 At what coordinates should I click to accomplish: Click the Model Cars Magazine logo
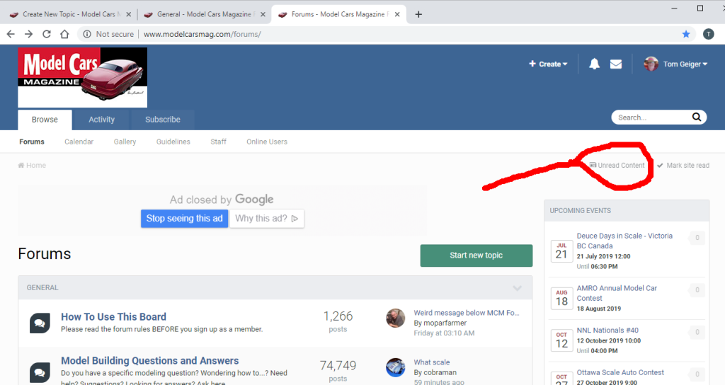click(82, 77)
